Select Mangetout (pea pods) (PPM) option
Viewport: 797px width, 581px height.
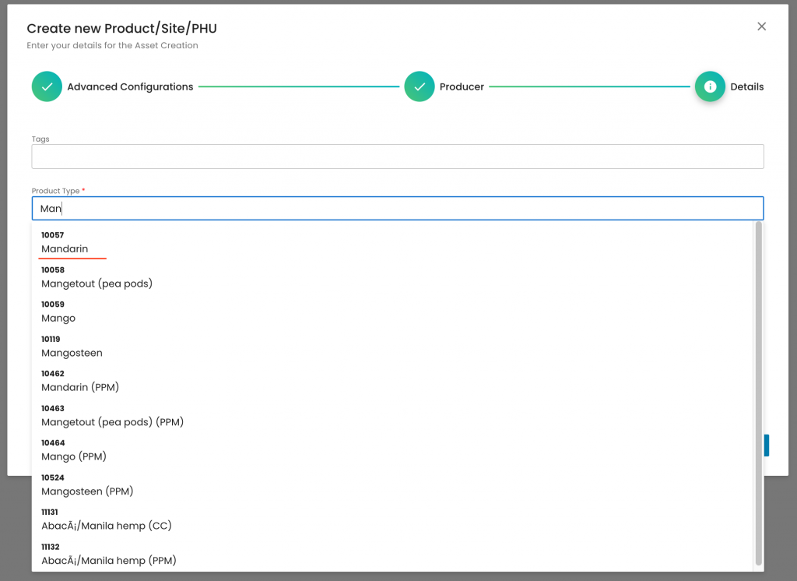point(112,422)
